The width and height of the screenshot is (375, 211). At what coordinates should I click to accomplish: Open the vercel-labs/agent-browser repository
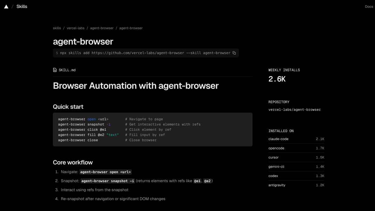point(294,109)
